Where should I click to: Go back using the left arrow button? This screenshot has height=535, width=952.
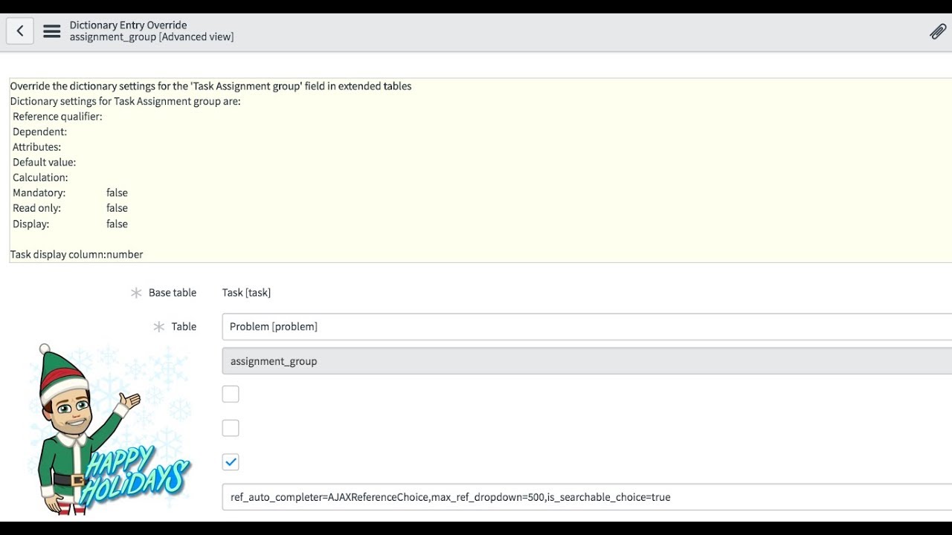click(20, 31)
